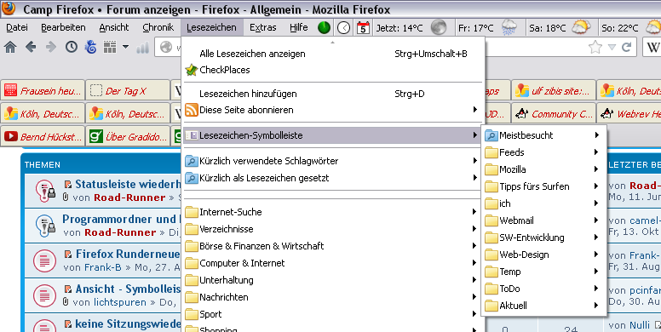This screenshot has width=661, height=332.
Task: Click the Home icon in navigation toolbar
Action: tap(9, 47)
